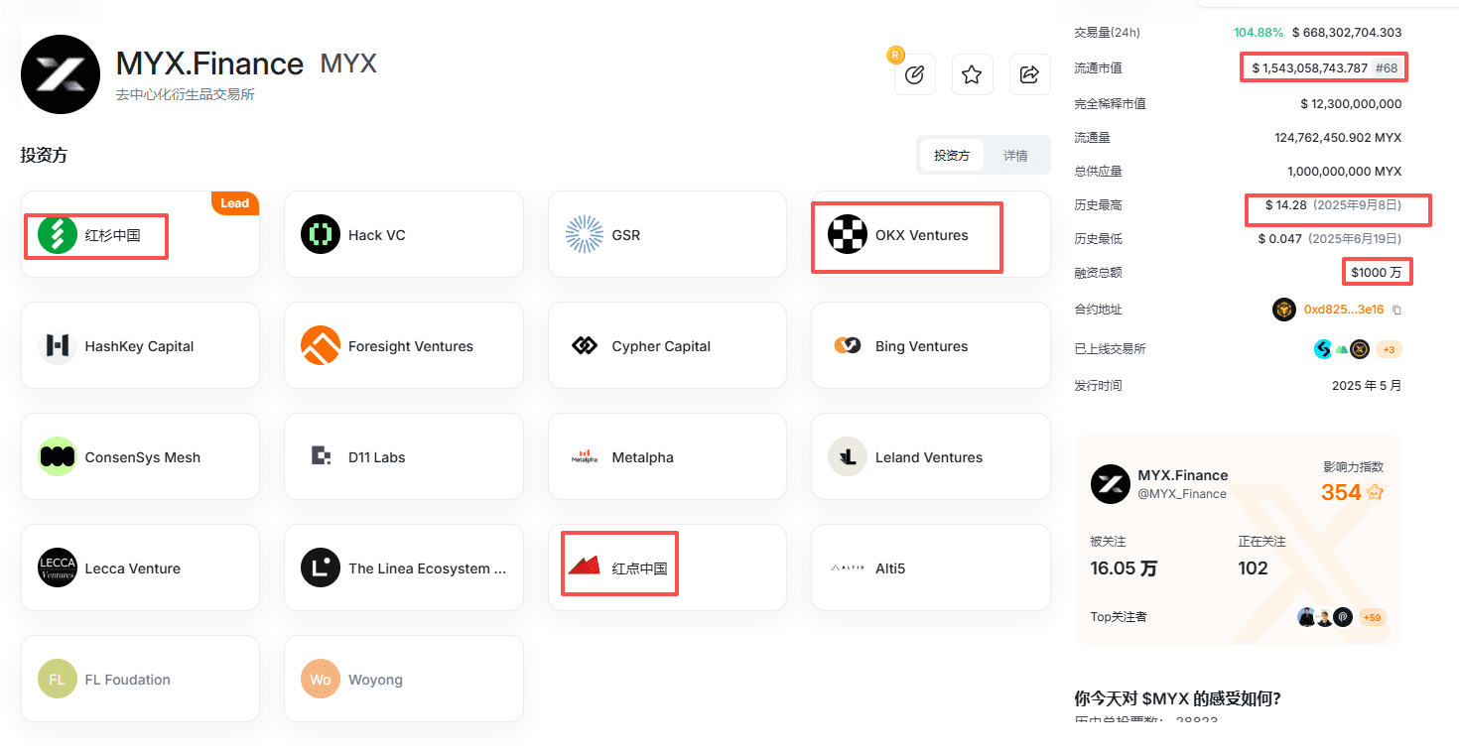
Task: Click the Hack VC logo icon
Action: [x=321, y=235]
